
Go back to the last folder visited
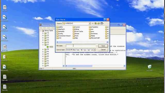point(93,24)
